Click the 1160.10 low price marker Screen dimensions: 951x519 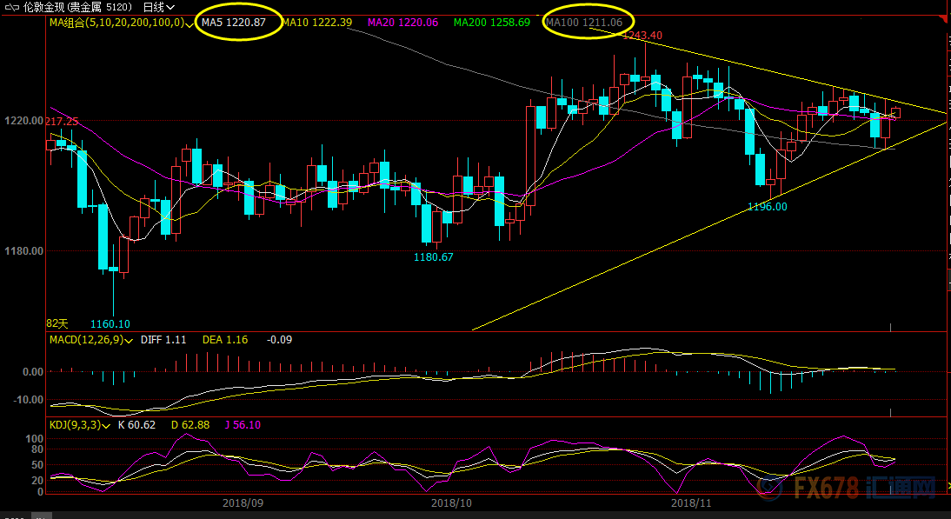coord(110,323)
